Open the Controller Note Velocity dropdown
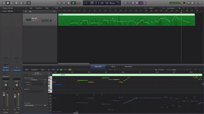Screen dimensions: 204x114 click(x=33, y=105)
